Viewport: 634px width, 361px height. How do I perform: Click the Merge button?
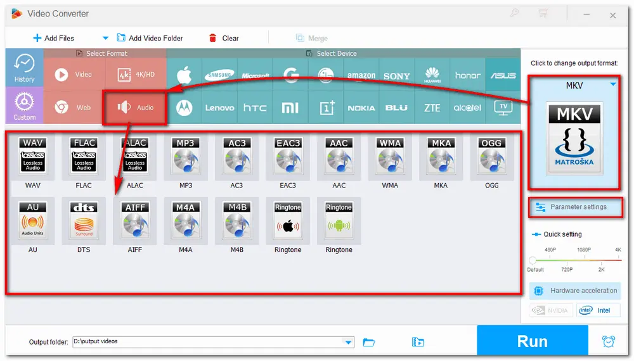(312, 38)
